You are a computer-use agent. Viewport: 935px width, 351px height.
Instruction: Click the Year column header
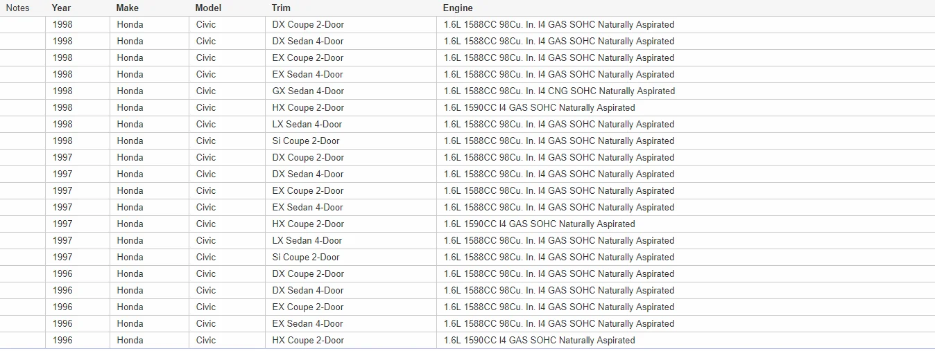coord(61,8)
